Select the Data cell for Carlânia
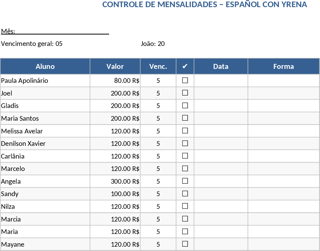The image size is (320, 251). click(x=221, y=156)
